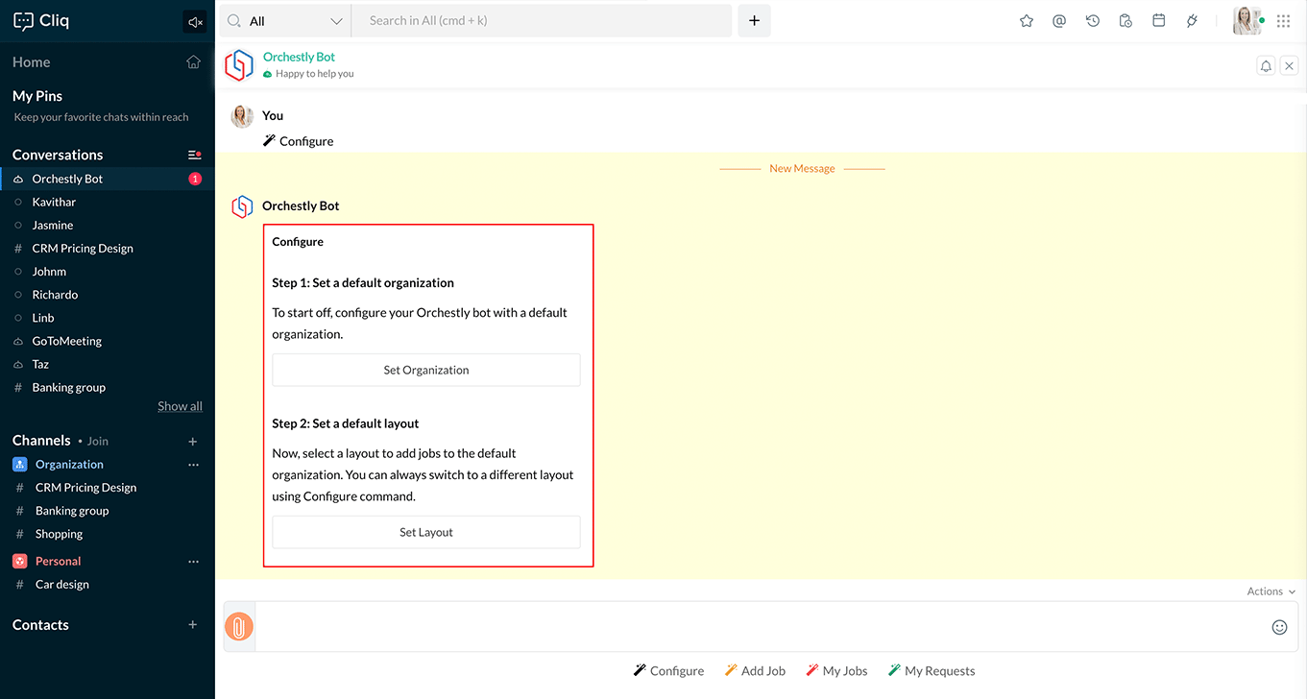The width and height of the screenshot is (1307, 699).
Task: Click the unread badge on Orchestly Bot
Action: [x=195, y=179]
